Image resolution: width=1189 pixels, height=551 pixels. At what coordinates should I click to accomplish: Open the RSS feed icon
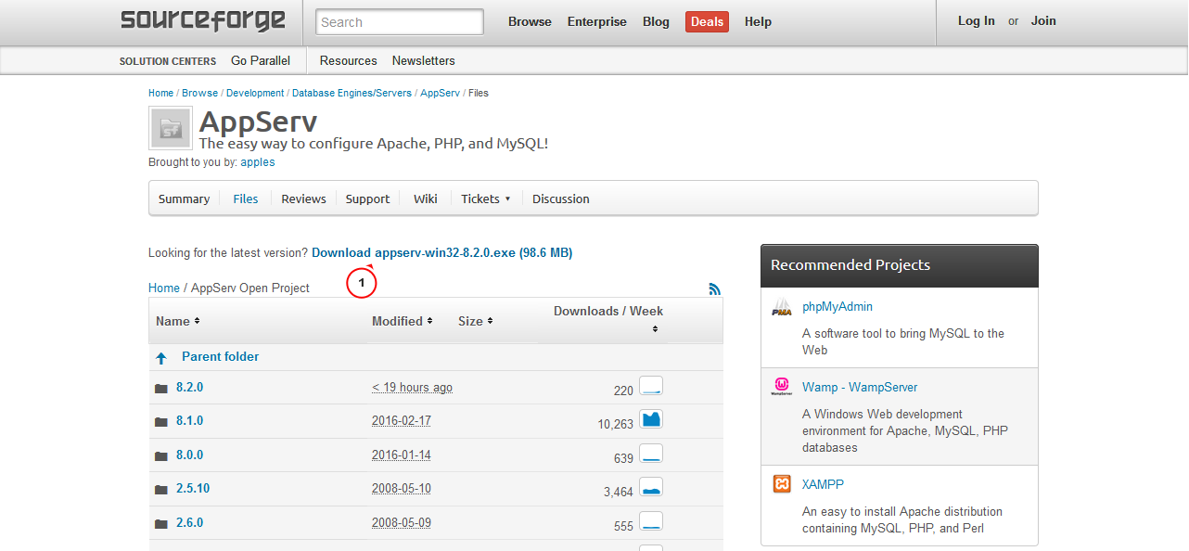coord(714,289)
